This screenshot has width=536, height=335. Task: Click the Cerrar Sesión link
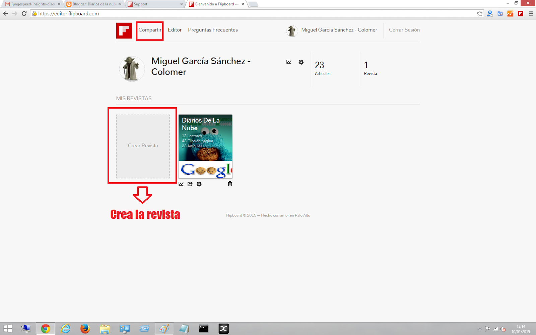404,30
